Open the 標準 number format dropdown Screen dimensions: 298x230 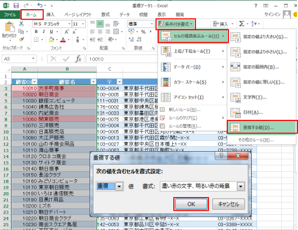click(x=152, y=24)
